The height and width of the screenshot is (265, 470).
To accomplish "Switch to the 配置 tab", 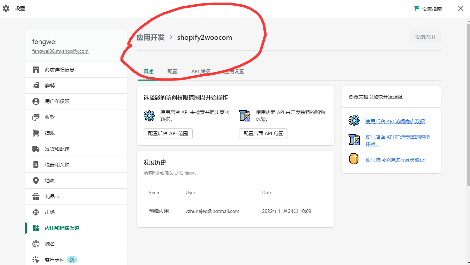I will click(172, 71).
